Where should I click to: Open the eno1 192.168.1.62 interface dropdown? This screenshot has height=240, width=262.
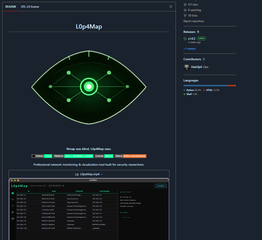[x=56, y=186]
